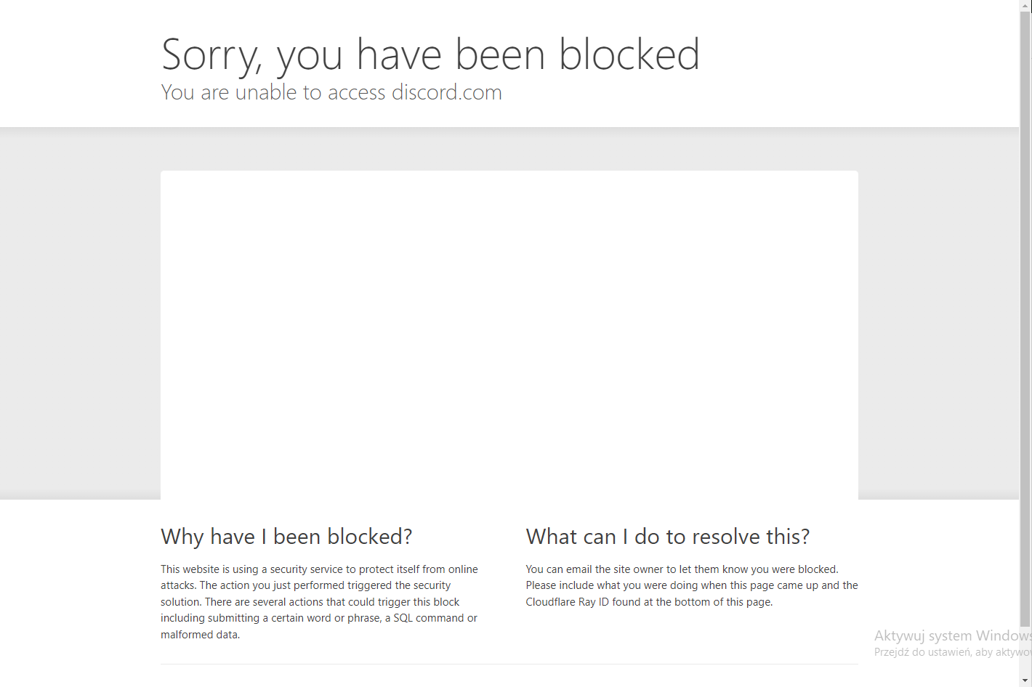Click the "malformed data." text
The image size is (1032, 687).
pyautogui.click(x=200, y=635)
